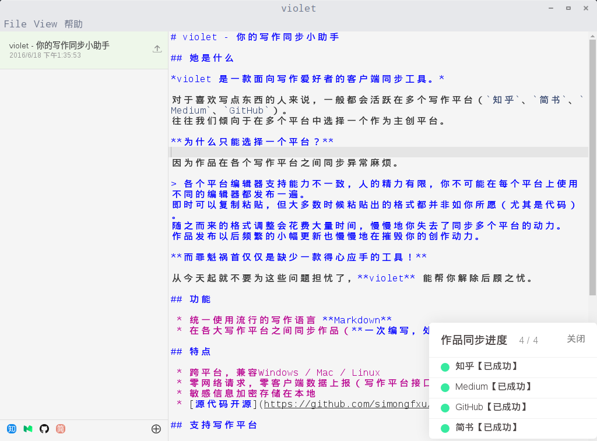Screen dimensions: 597x441
Task: Click the upload sync icon on the document
Action: pos(157,49)
